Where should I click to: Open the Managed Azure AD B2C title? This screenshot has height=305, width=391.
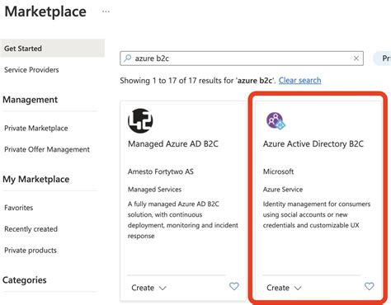pyautogui.click(x=173, y=143)
